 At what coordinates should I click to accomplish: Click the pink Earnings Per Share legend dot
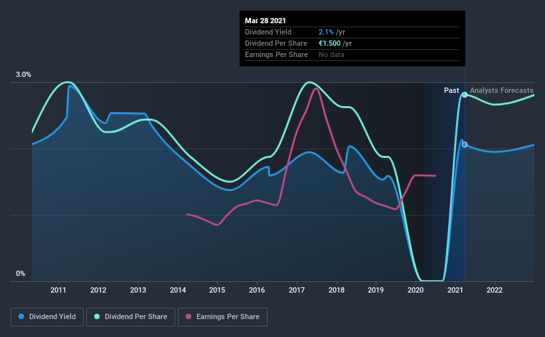(x=189, y=316)
